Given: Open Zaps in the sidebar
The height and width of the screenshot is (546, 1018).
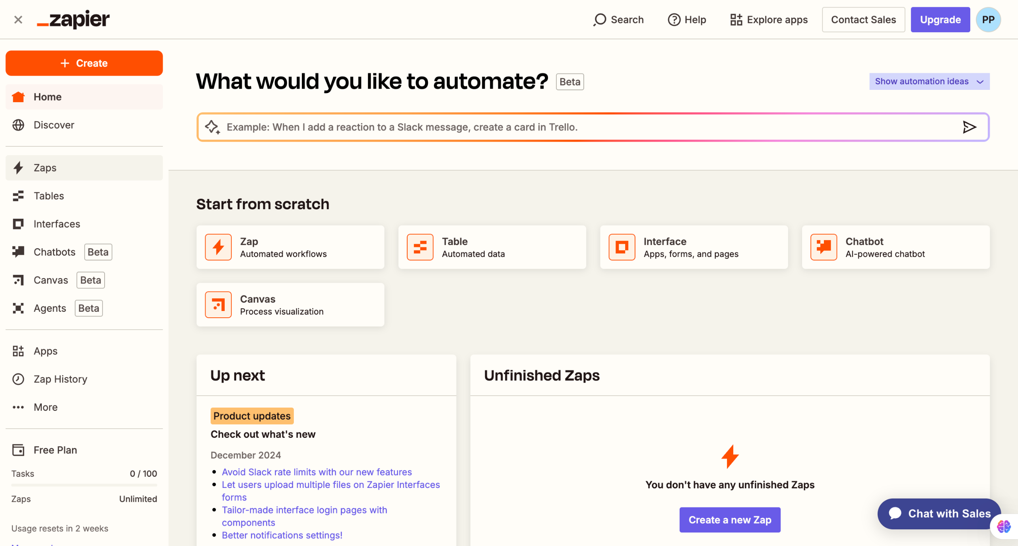Looking at the screenshot, I should click(45, 168).
